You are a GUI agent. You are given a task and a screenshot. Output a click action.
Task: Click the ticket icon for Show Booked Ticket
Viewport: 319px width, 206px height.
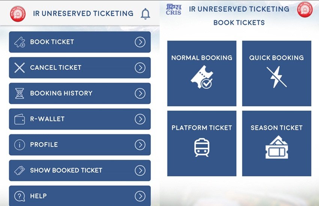click(20, 170)
